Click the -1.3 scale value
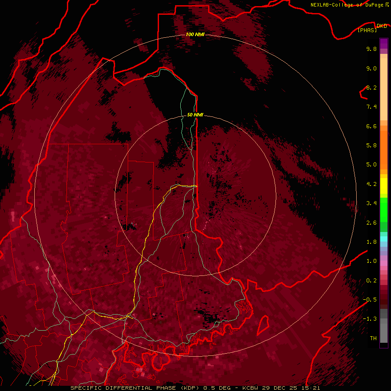This screenshot has height=391, width=391. point(370,319)
